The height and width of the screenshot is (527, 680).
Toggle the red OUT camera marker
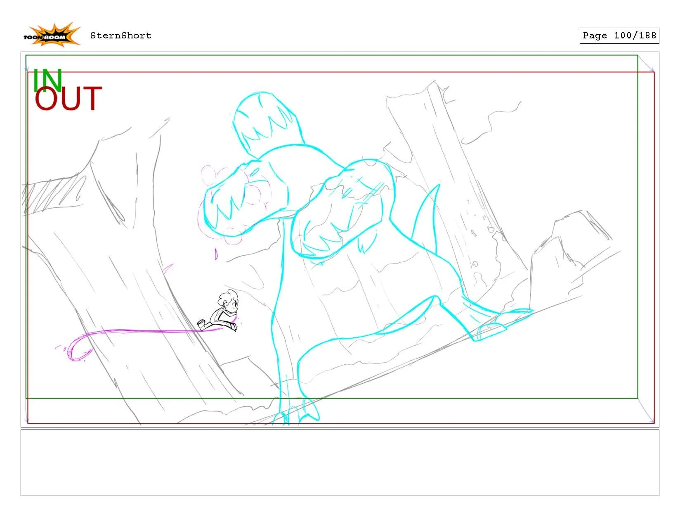(68, 99)
